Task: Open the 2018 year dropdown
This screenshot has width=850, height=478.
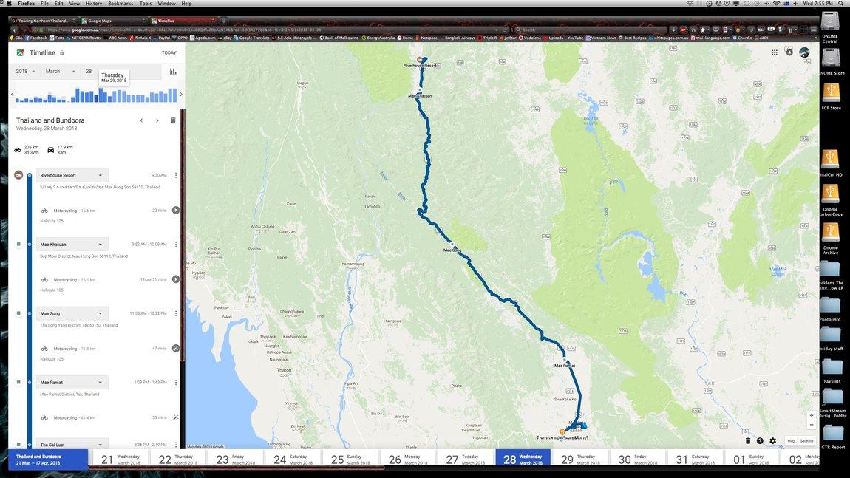Action: [x=25, y=71]
